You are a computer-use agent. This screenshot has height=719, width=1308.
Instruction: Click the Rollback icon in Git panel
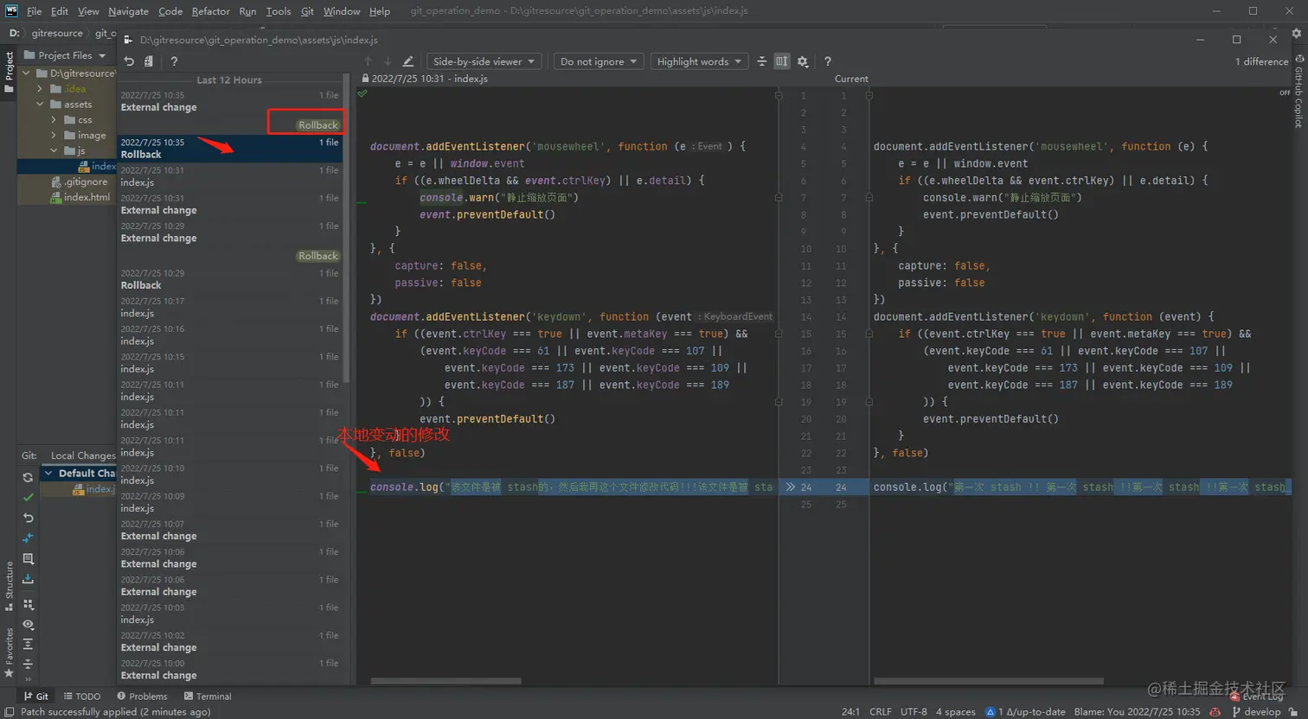click(x=28, y=518)
